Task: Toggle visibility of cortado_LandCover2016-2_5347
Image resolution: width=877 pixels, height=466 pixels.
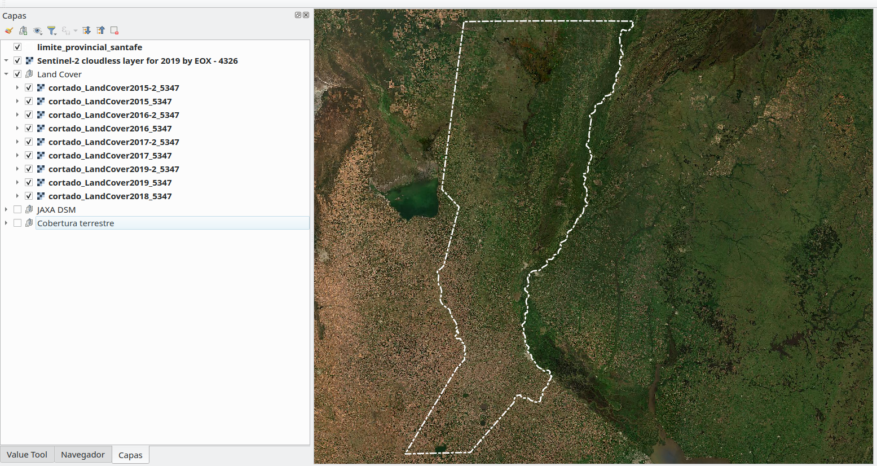Action: [x=29, y=115]
